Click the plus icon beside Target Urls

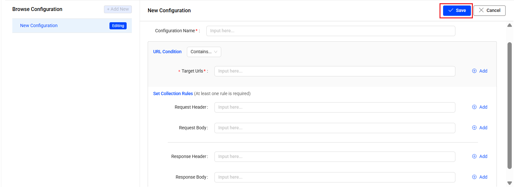point(474,71)
